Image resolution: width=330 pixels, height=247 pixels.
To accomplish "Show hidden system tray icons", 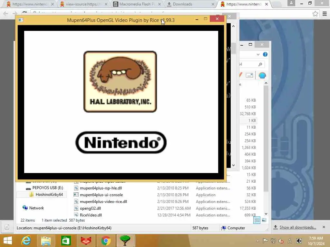I will pos(257,241).
